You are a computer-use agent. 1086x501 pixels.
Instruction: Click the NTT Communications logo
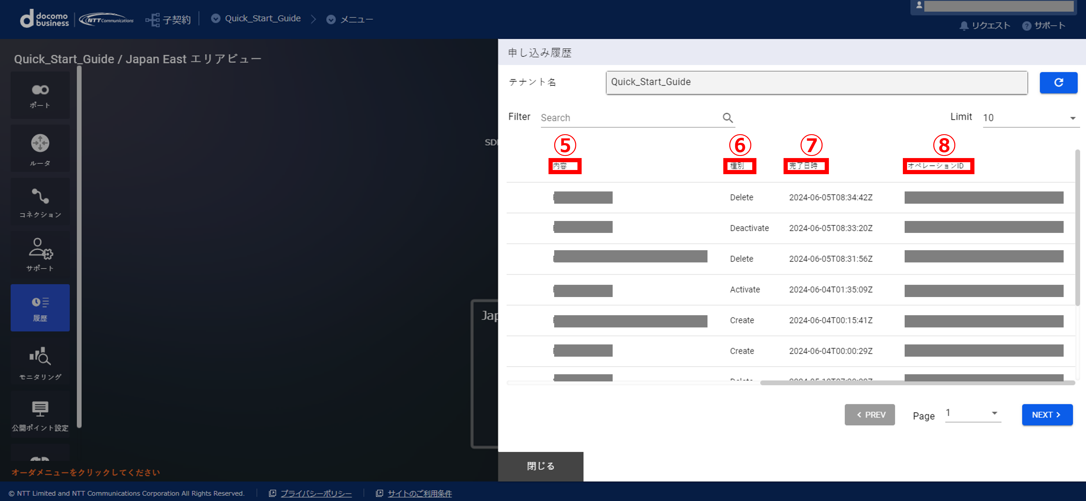pos(106,19)
